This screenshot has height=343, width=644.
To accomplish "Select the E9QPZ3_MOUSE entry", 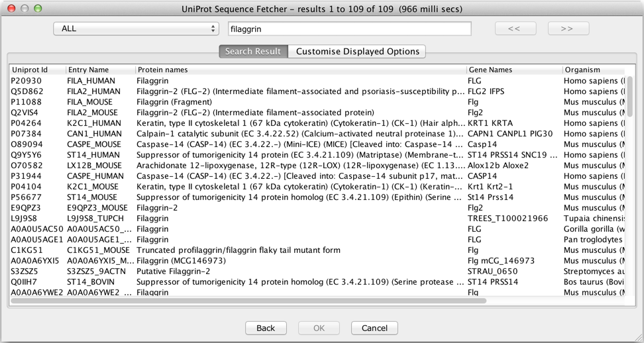I will [x=97, y=208].
